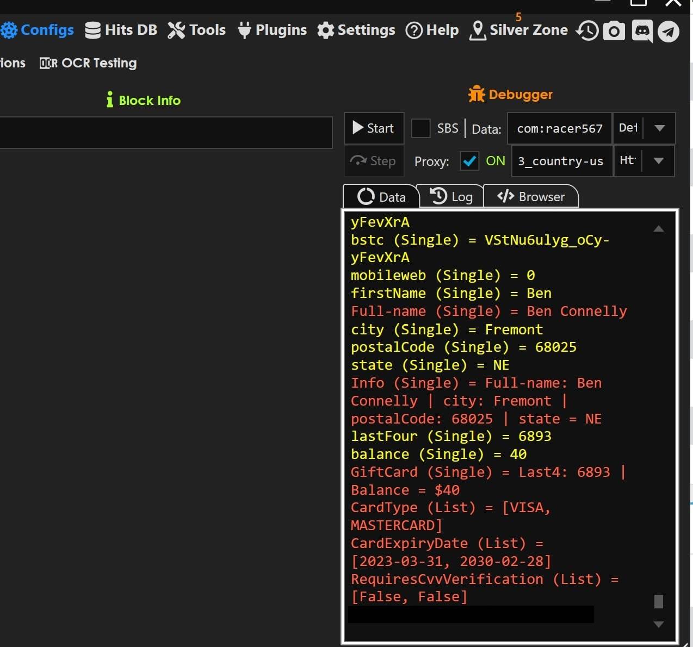This screenshot has width=693, height=647.
Task: Open Hits DB from top bar
Action: (121, 30)
